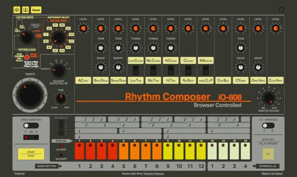Click orange step button 7
The width and height of the screenshot is (297, 177).
(x=146, y=151)
